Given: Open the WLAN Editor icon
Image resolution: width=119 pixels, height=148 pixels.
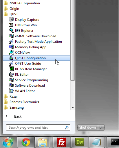Looking at the screenshot, I should pyautogui.click(x=11, y=91).
